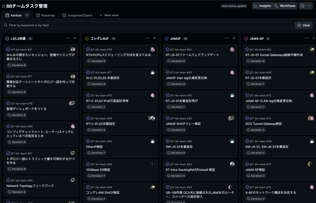Click Iteration 6 label on issue #66

(17, 192)
